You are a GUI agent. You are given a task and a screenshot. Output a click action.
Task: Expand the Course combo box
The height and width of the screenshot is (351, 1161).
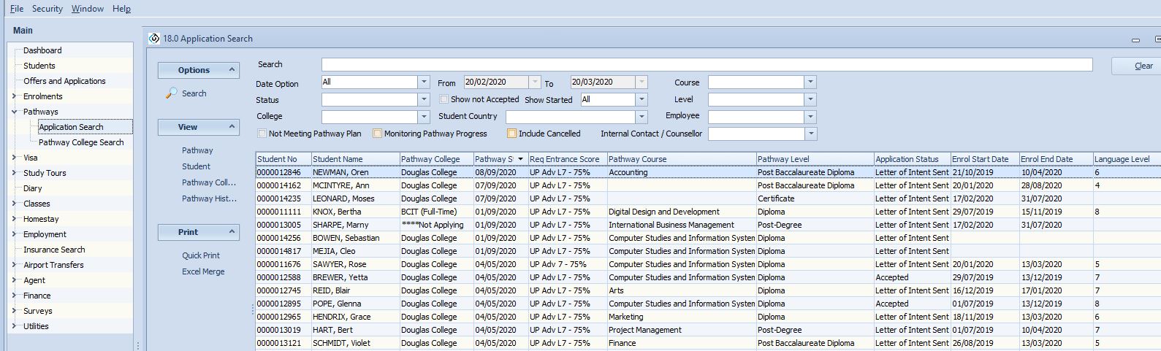click(x=810, y=82)
